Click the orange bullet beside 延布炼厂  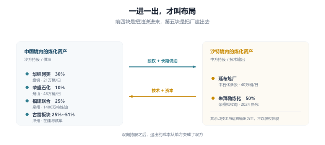point(213,78)
